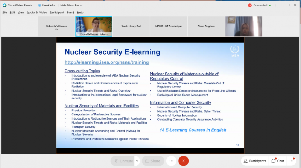Open the Event Info shield icon
Screen dimensions: 301x168
40,5
